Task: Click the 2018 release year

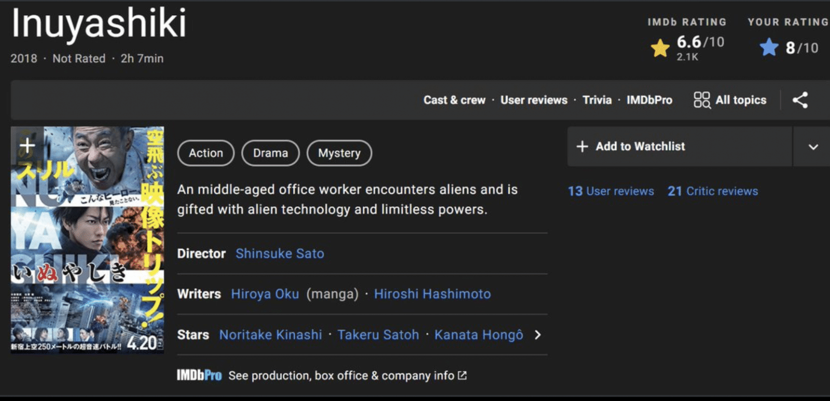Action: pyautogui.click(x=24, y=59)
